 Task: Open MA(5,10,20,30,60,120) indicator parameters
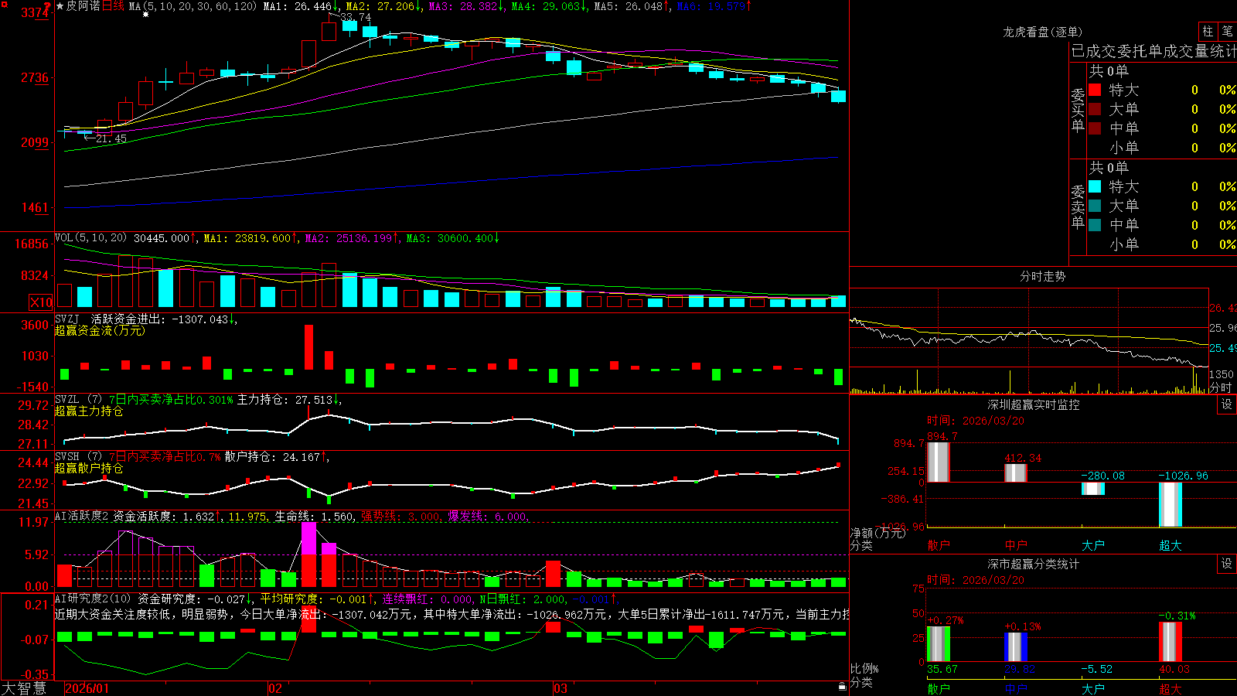point(193,6)
